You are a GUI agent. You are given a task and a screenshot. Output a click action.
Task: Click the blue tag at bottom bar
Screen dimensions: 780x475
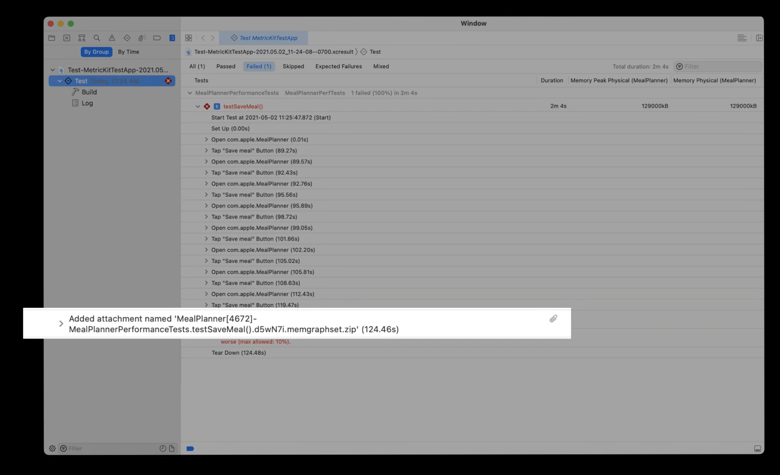coord(190,449)
